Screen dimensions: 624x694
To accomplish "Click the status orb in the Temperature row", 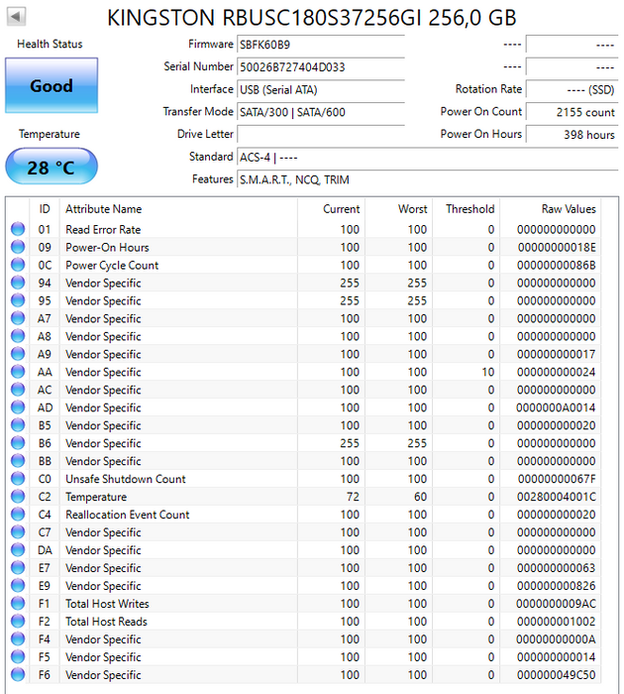I will 18,498.
